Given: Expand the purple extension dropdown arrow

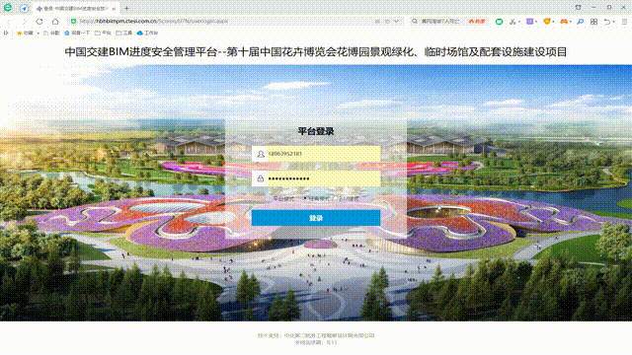Looking at the screenshot, I should 536,22.
